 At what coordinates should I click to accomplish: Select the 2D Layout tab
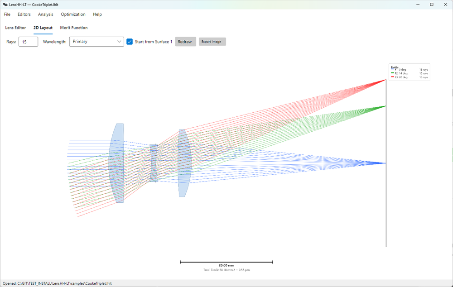coord(43,28)
